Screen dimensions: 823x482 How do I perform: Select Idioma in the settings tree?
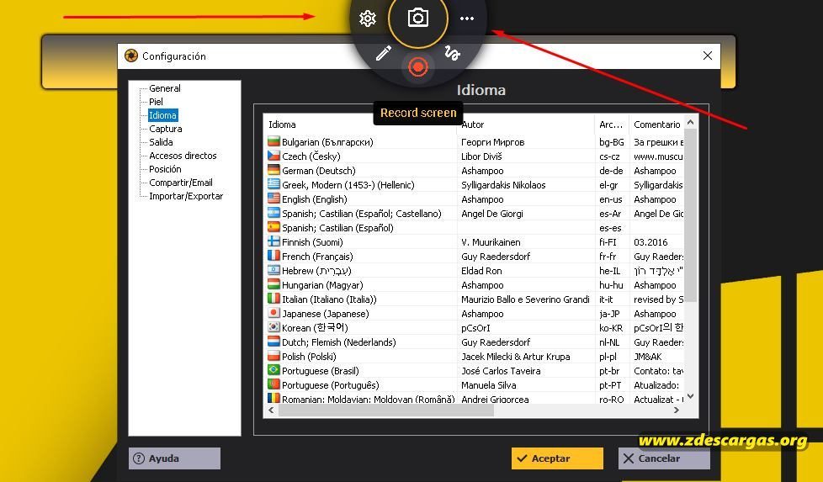(162, 115)
